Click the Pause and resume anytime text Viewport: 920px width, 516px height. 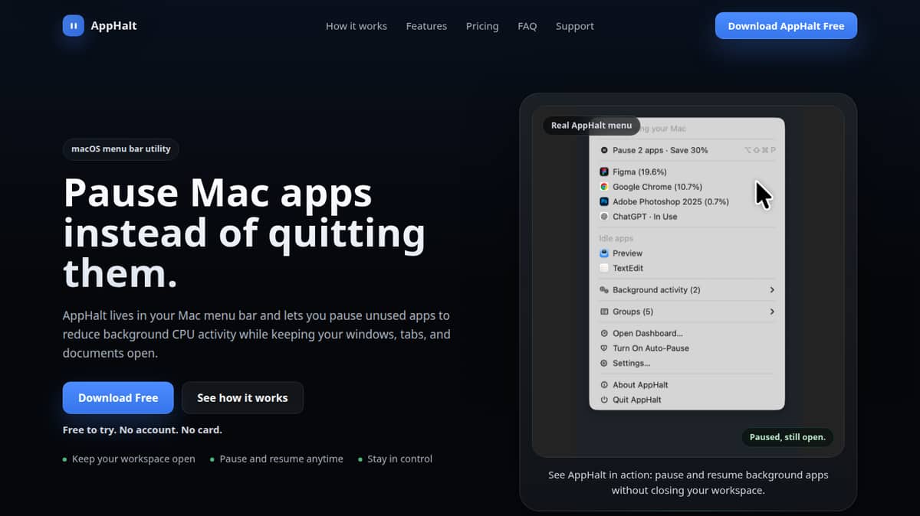(x=281, y=459)
